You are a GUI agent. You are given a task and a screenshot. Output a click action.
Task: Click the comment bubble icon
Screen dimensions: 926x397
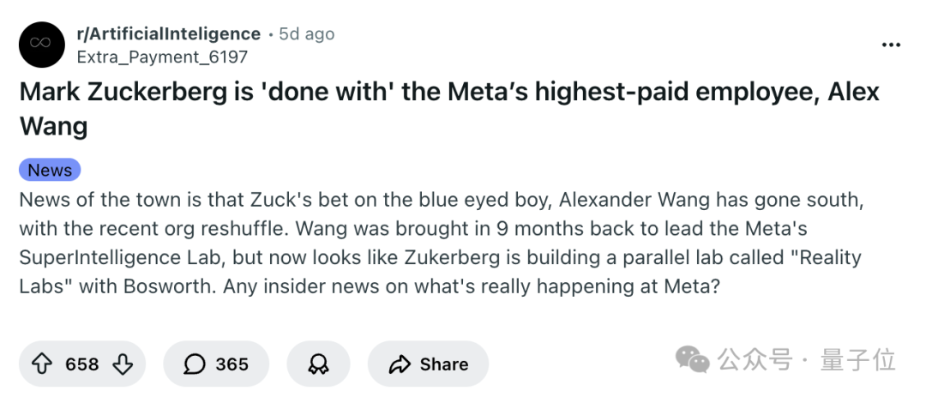tap(195, 364)
